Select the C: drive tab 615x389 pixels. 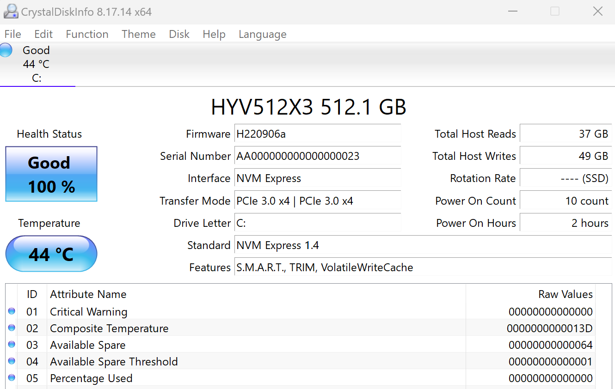point(37,65)
